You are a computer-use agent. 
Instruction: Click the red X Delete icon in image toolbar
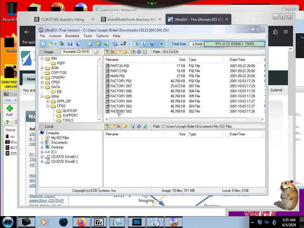[x=113, y=52]
